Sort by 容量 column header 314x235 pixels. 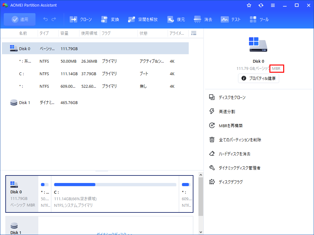[64, 33]
